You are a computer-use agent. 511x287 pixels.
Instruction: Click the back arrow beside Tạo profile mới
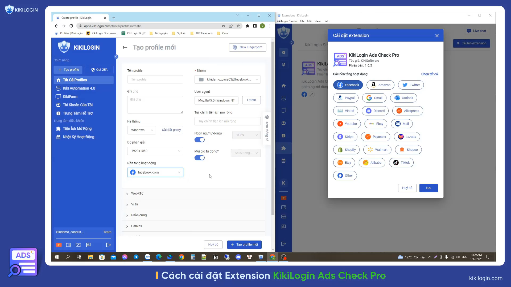coord(125,47)
